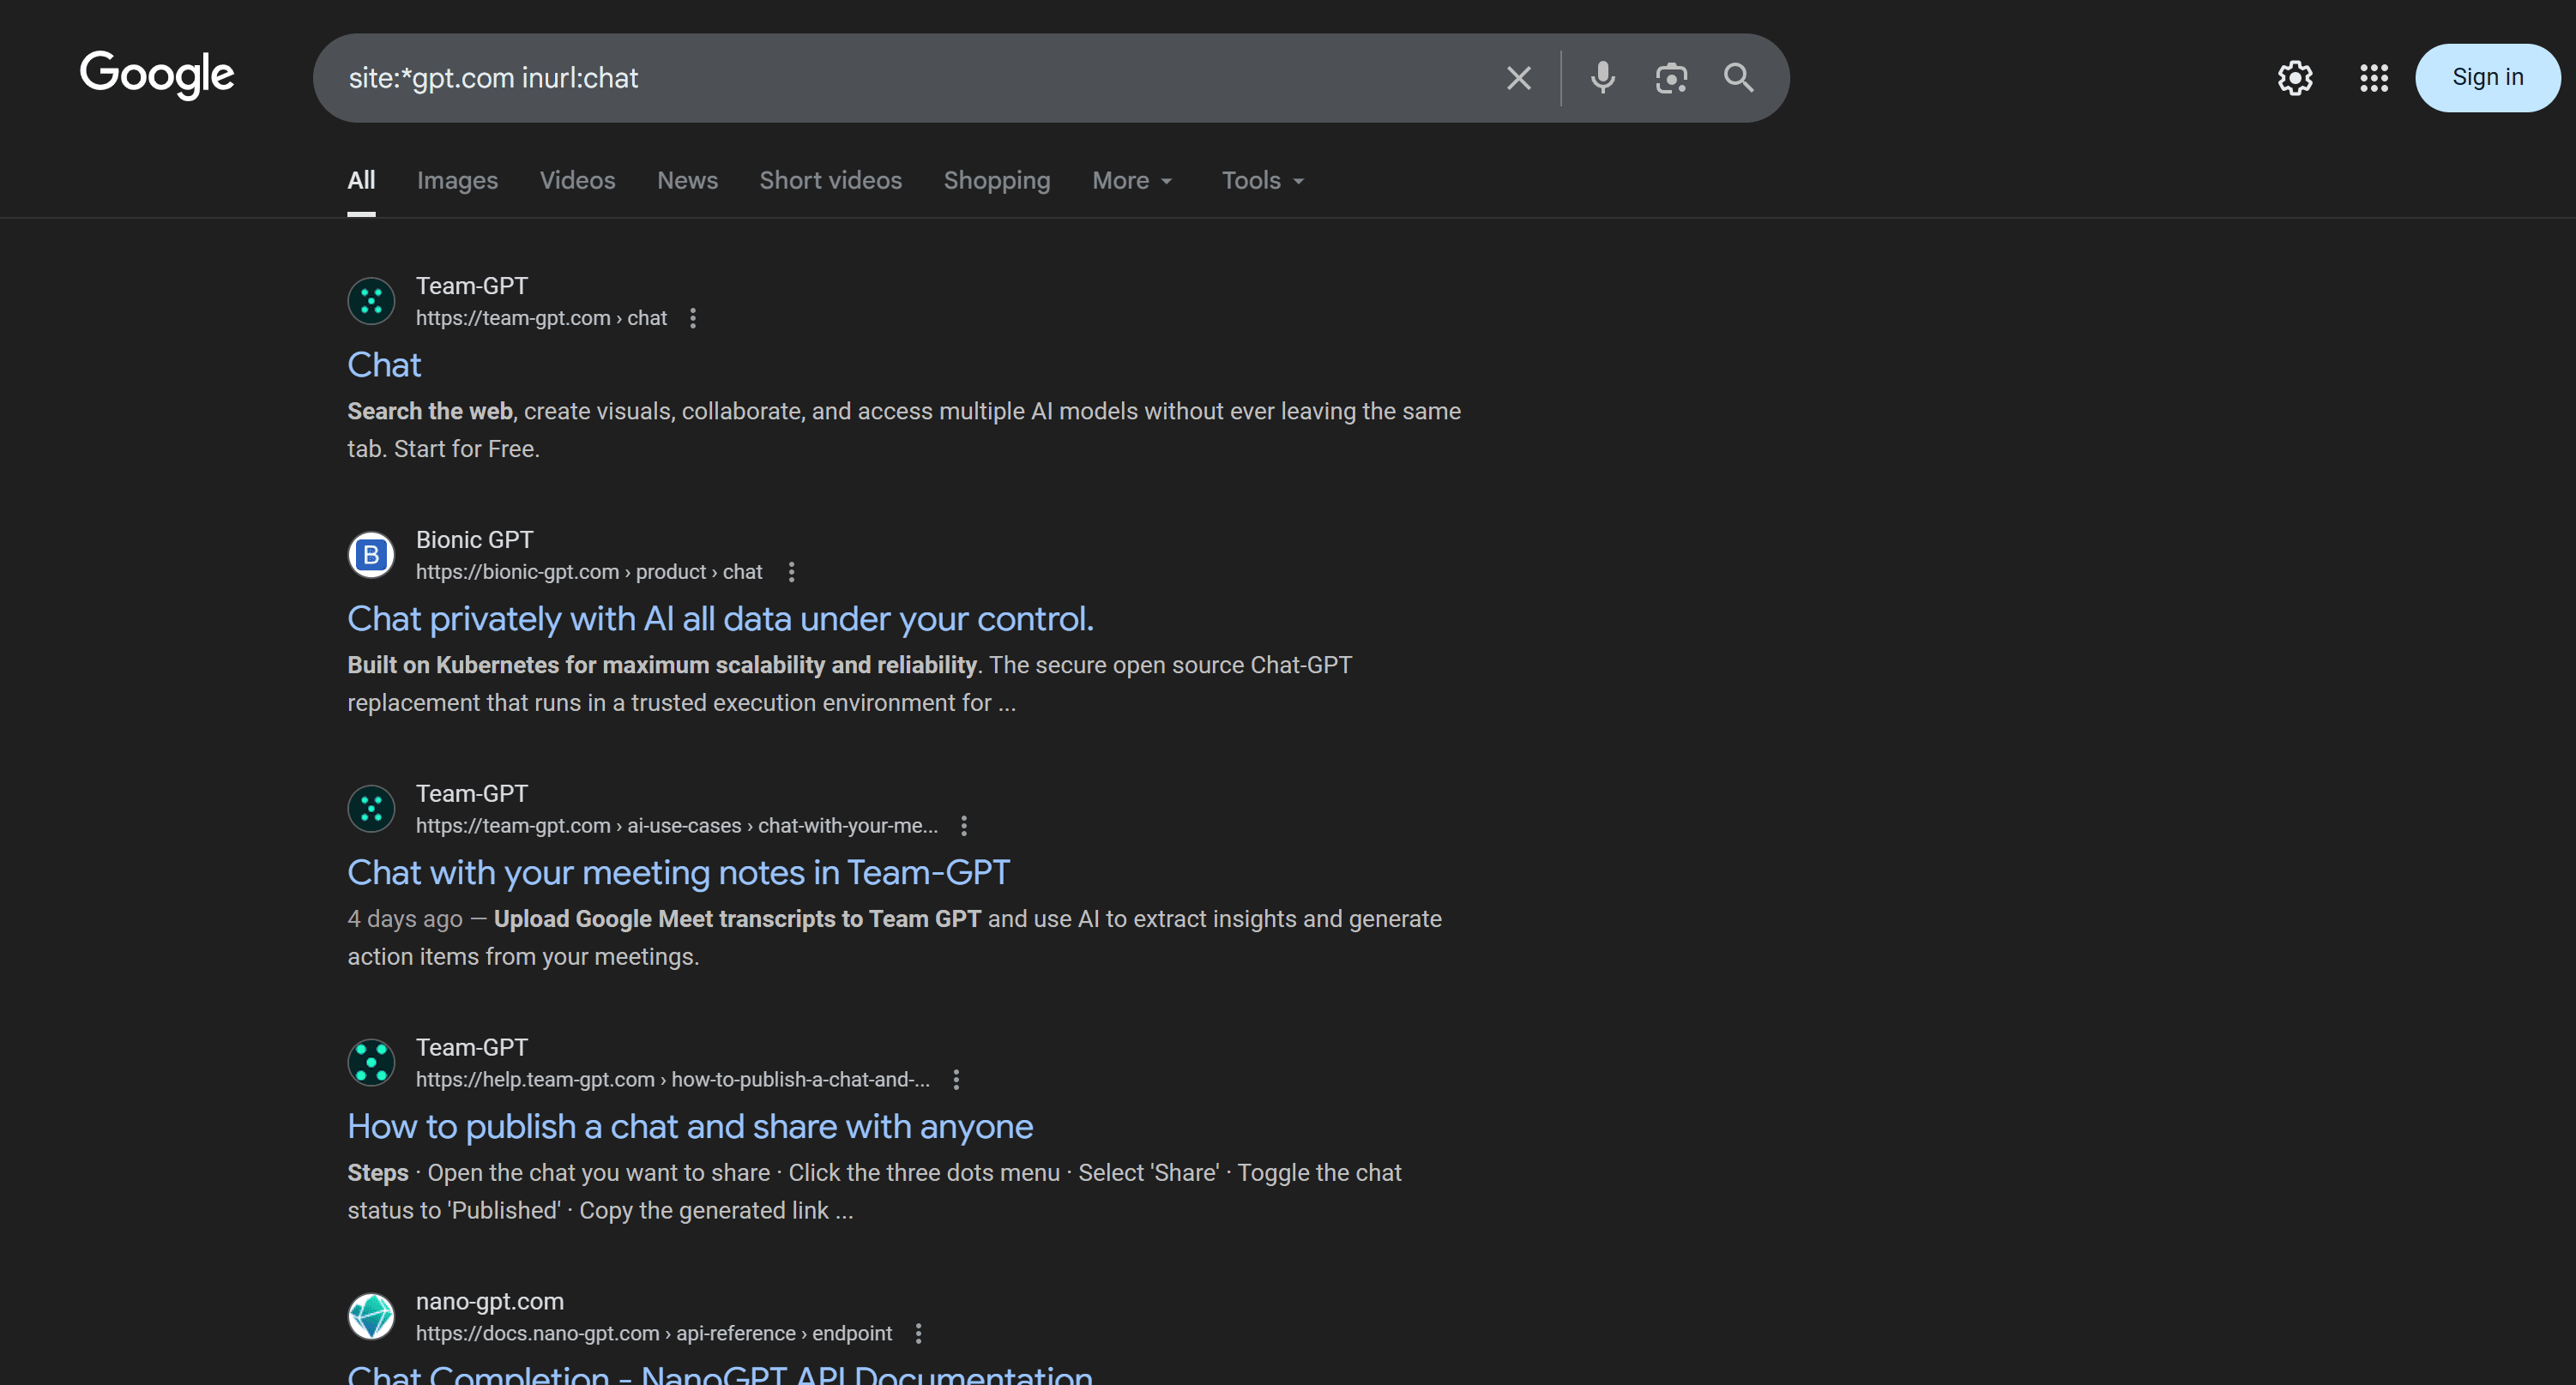
Task: Open the Google apps grid
Action: [x=2374, y=78]
